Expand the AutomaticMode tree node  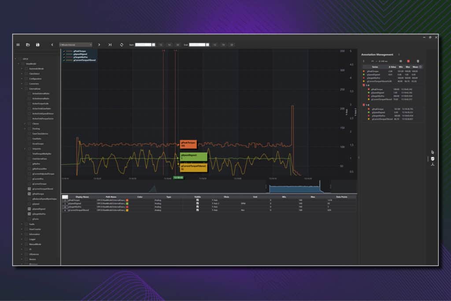22,69
